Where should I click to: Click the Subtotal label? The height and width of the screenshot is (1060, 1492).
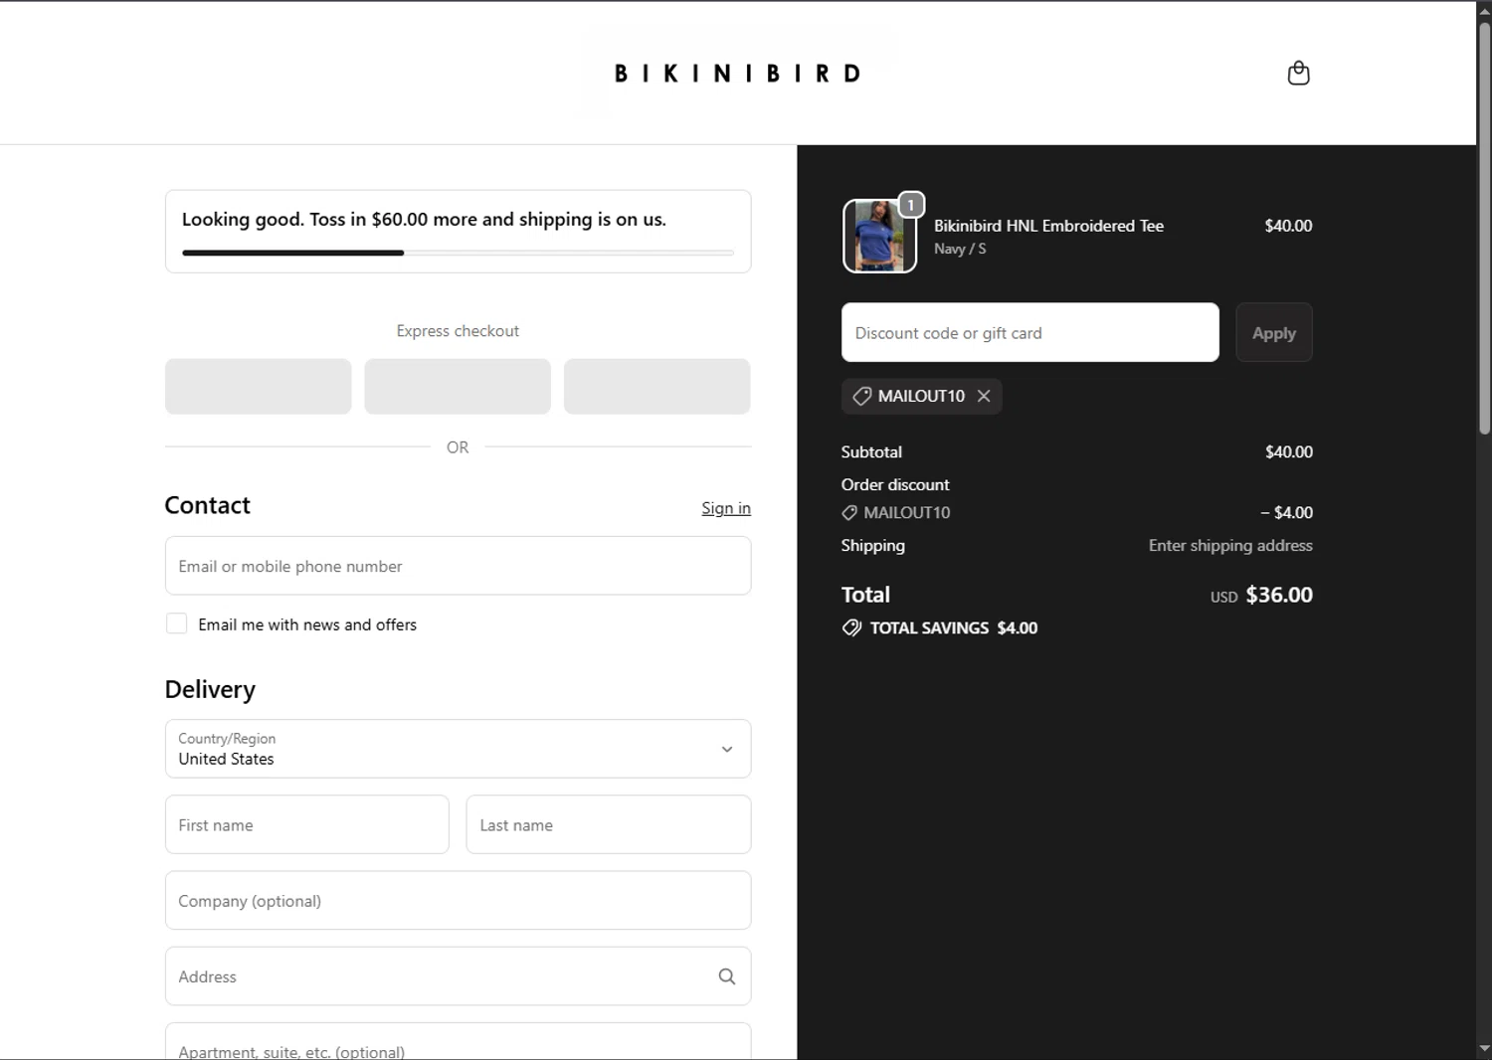871,451
